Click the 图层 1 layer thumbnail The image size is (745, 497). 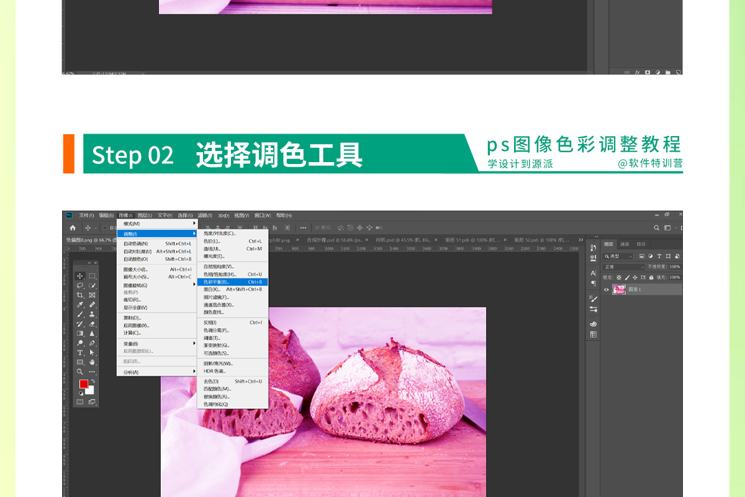pyautogui.click(x=619, y=290)
